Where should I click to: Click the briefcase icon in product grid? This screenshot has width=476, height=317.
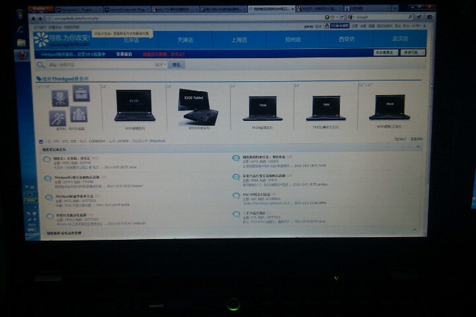[x=81, y=93]
